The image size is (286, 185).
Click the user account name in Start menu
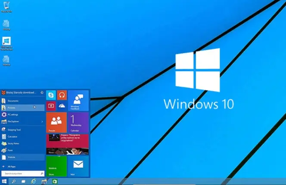click(21, 92)
